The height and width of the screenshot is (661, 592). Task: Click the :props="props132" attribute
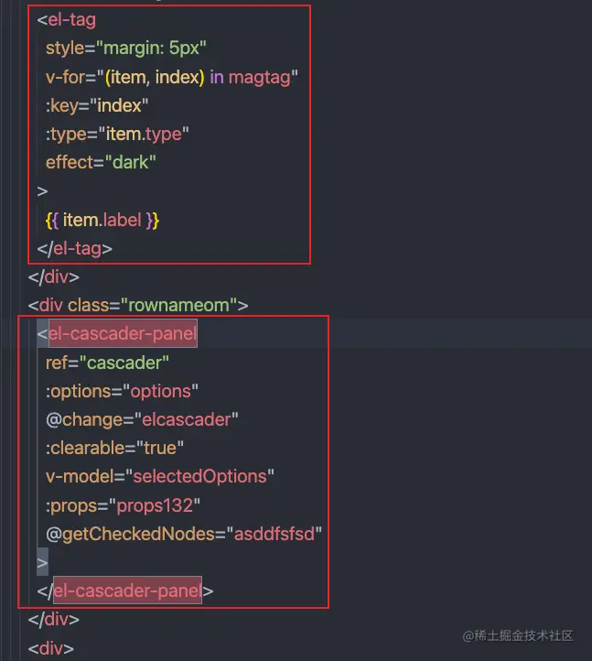(x=123, y=505)
